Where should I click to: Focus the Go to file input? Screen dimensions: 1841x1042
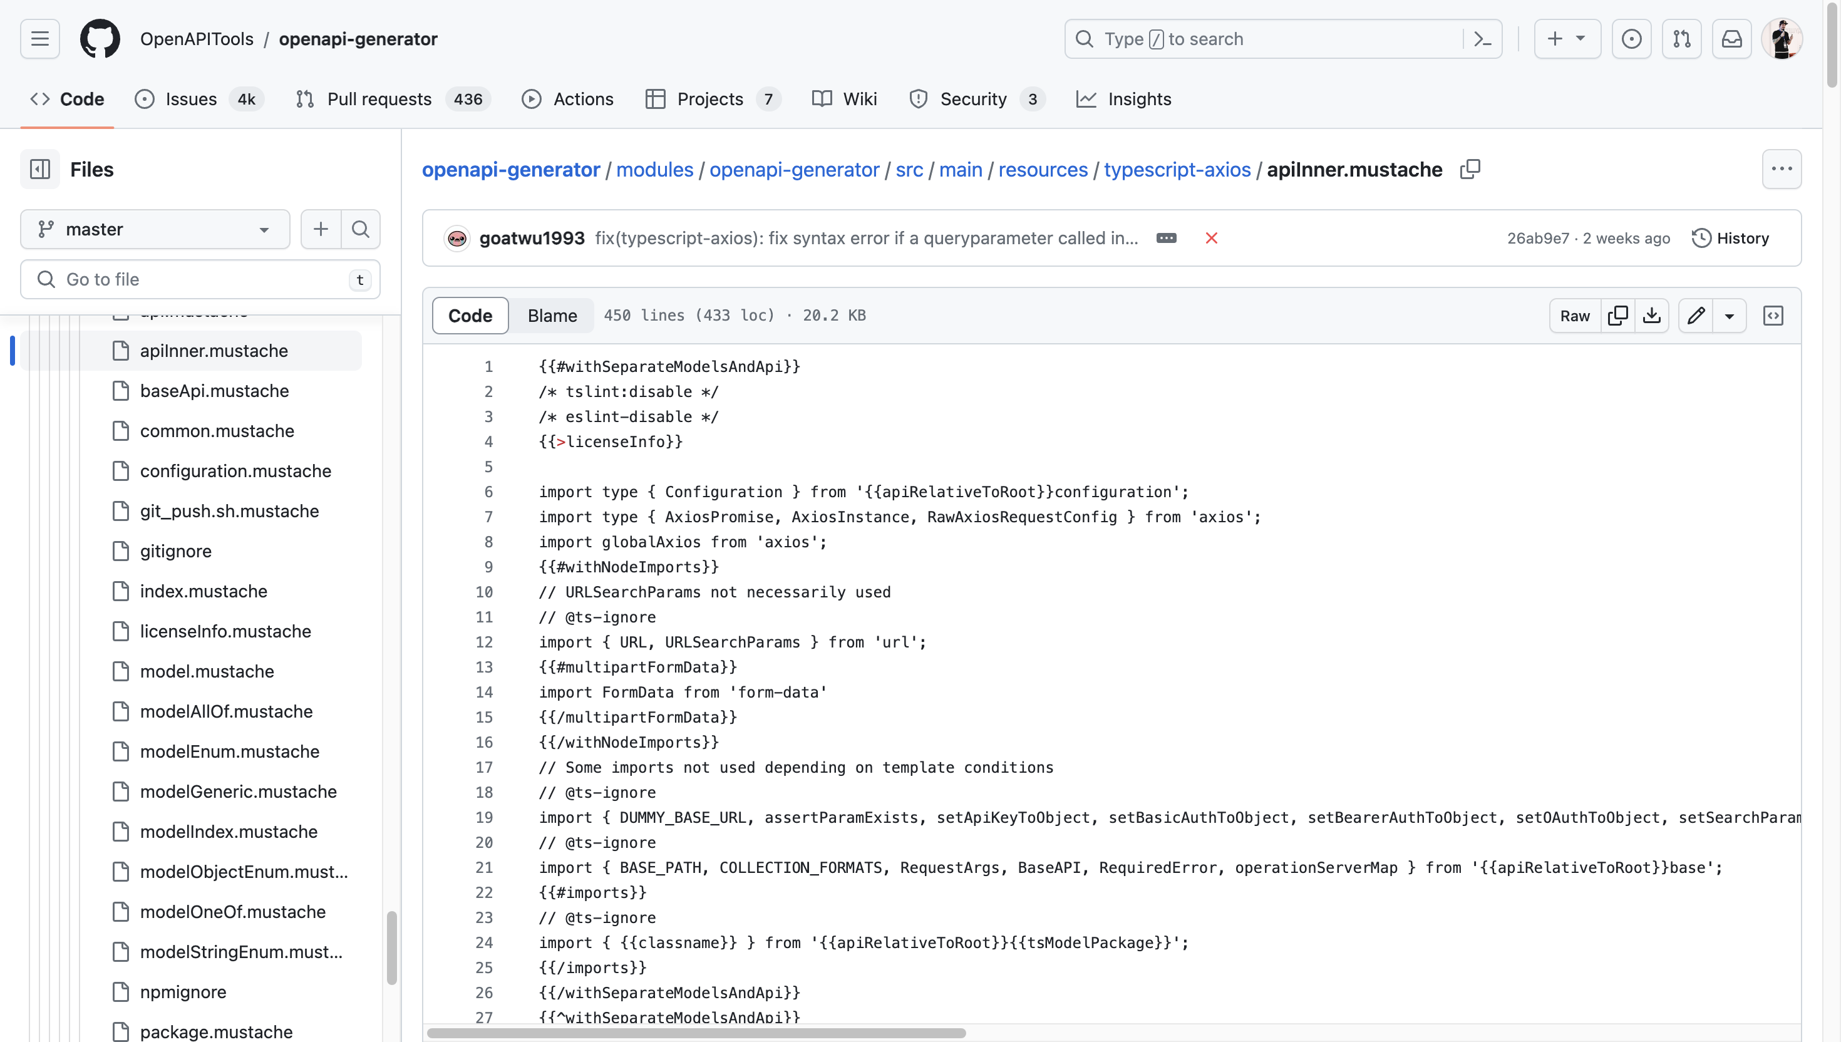200,279
